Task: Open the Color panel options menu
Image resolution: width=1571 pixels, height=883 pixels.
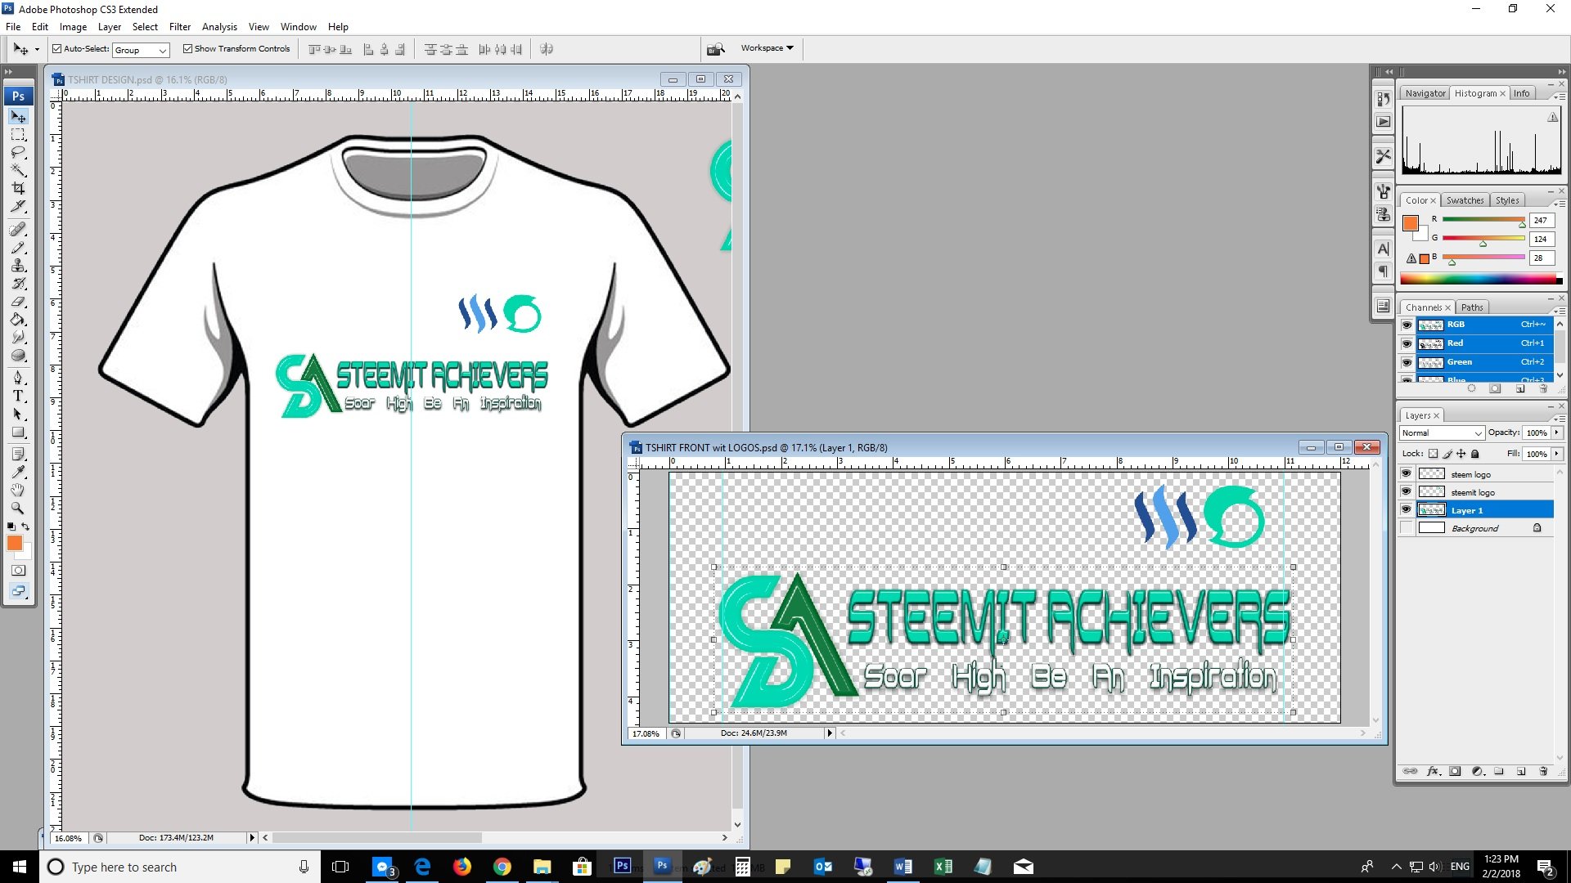Action: click(x=1560, y=203)
